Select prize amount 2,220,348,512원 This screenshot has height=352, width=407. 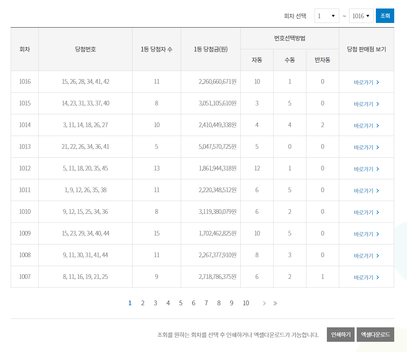coord(217,190)
